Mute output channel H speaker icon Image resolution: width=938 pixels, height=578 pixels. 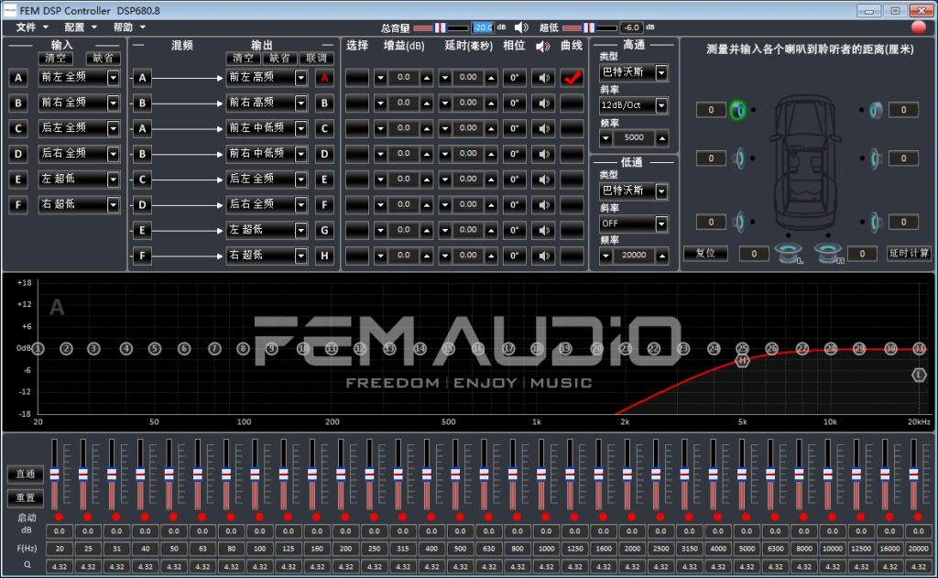pyautogui.click(x=543, y=256)
